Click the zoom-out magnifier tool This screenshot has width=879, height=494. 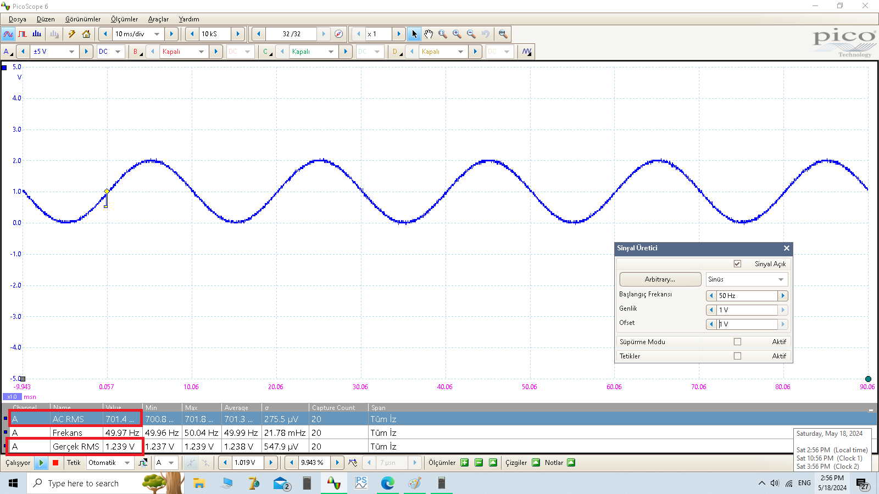(471, 34)
